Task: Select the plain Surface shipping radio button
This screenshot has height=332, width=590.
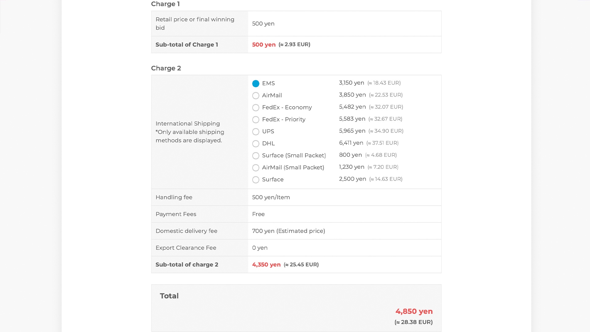Action: (256, 180)
